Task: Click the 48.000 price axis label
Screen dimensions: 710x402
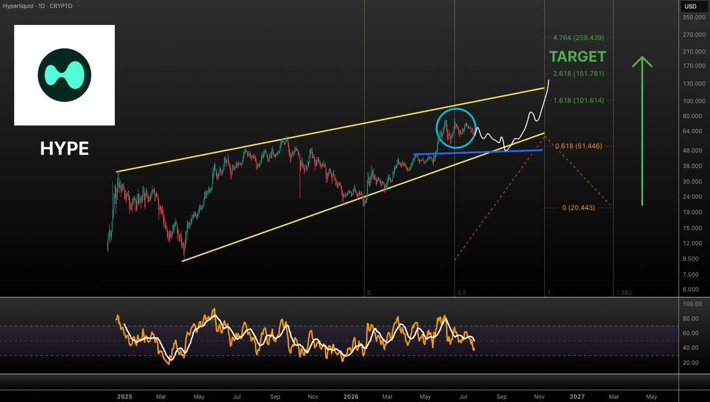Action: coord(693,150)
